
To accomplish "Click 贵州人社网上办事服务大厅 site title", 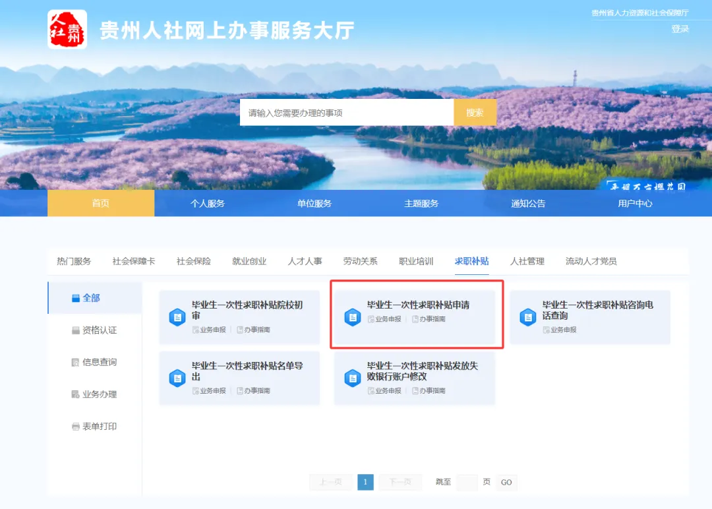I will 227,30.
